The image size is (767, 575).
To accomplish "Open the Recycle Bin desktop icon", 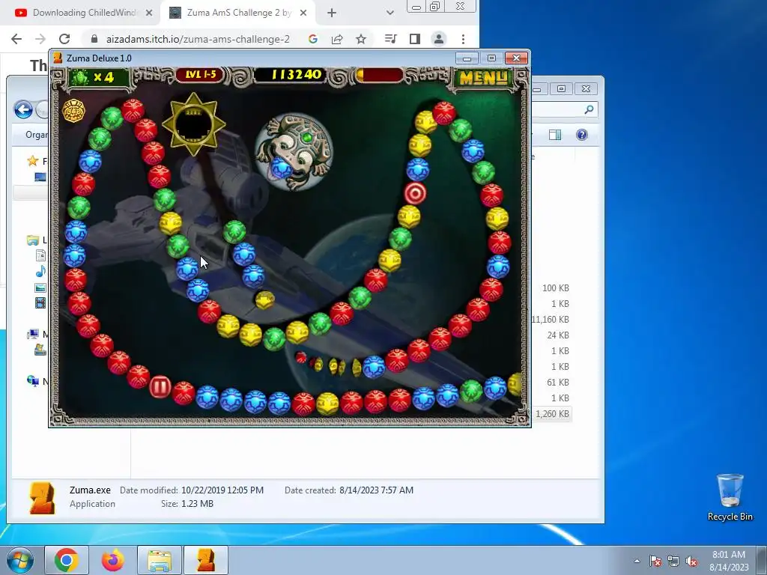I will pos(730,497).
